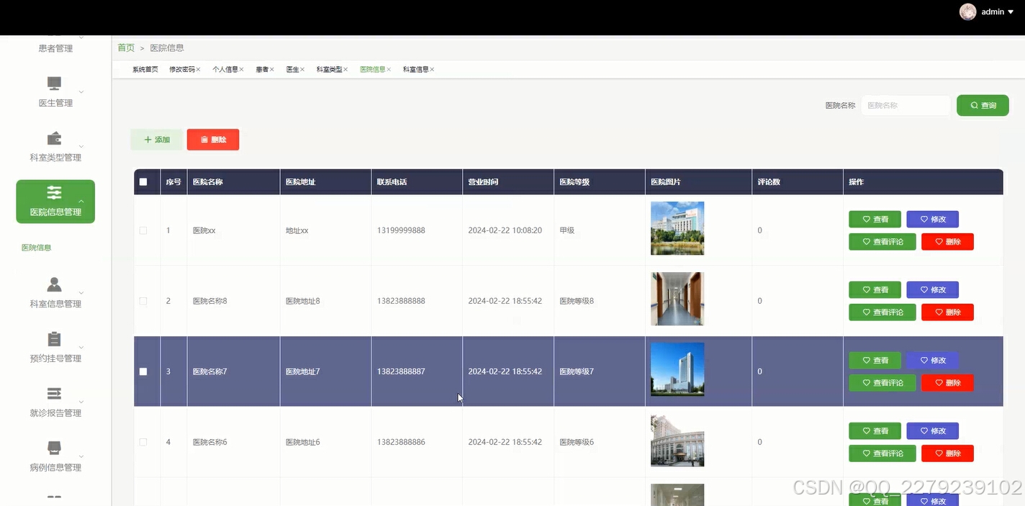Click the 科室信息管理 person icon
Screen dimensions: 1025x506
(54, 284)
